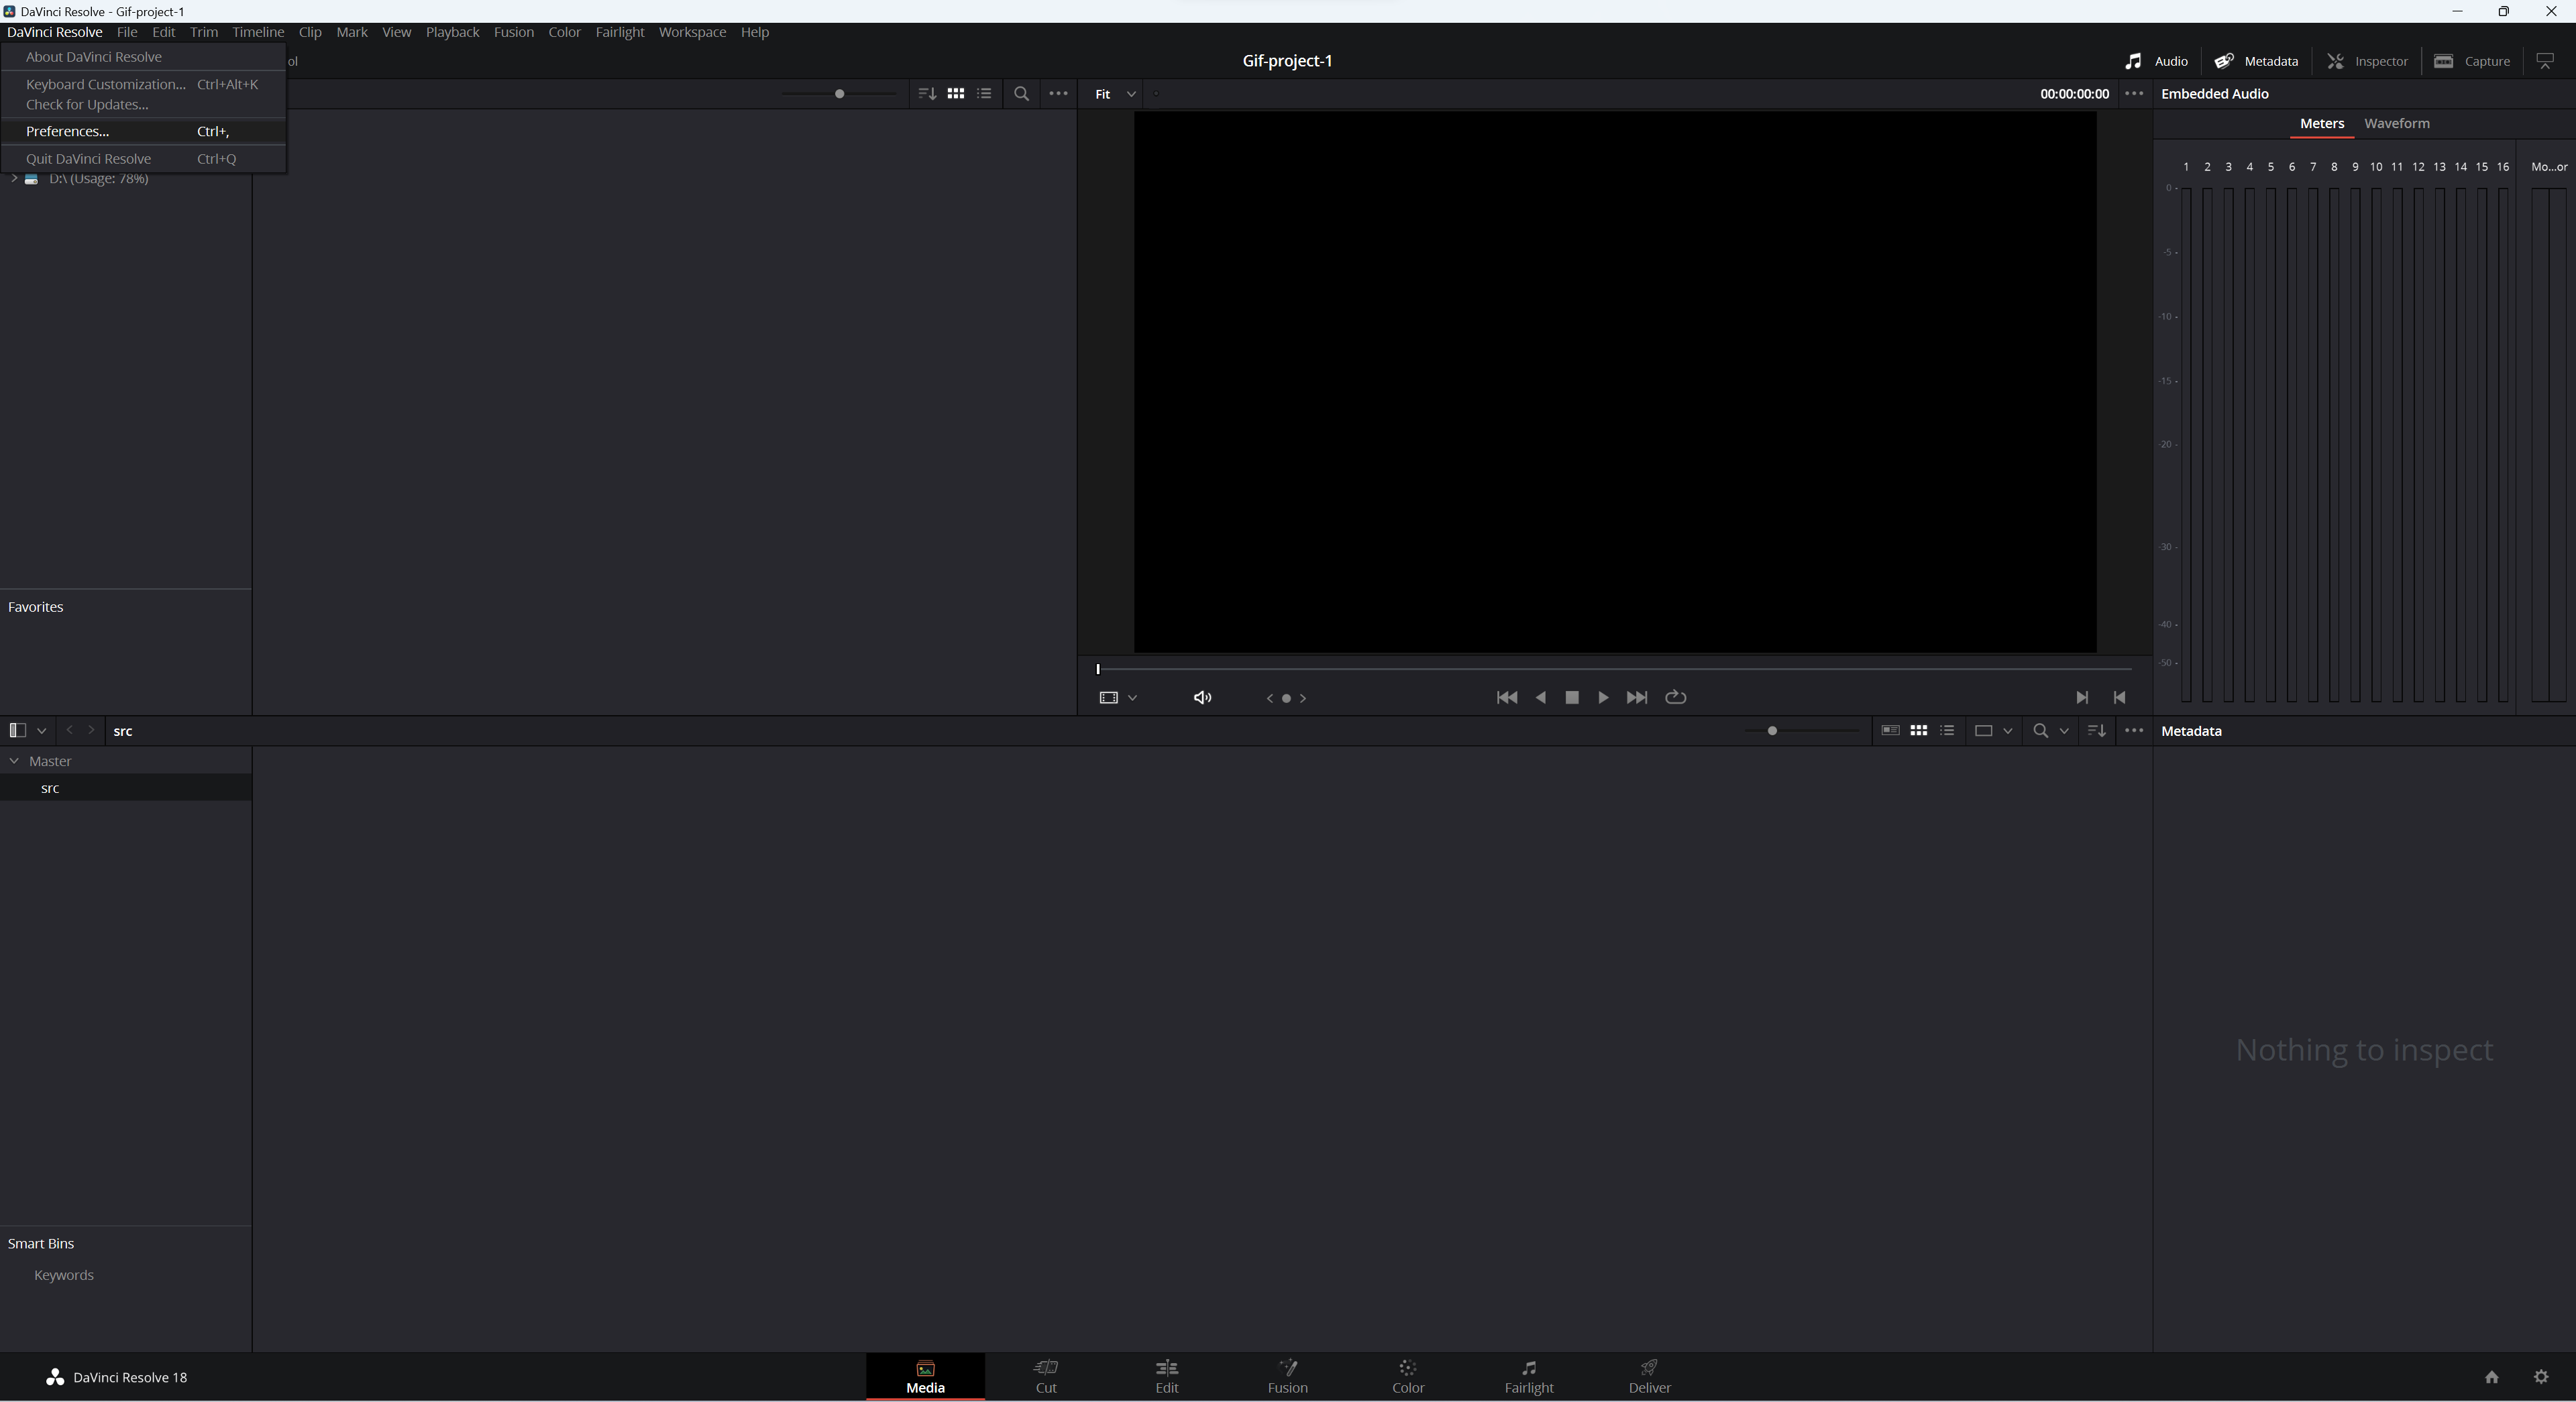Open project settings gear icon

click(2540, 1377)
